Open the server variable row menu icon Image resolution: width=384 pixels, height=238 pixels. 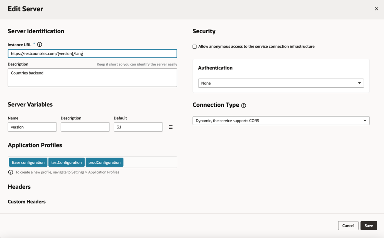(x=171, y=127)
